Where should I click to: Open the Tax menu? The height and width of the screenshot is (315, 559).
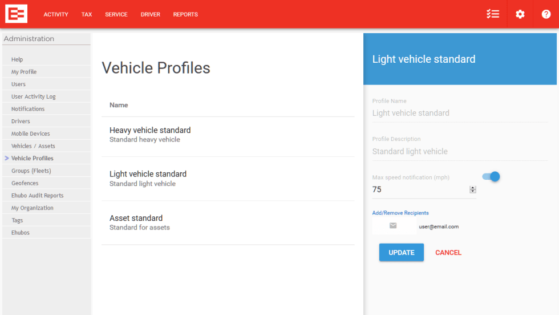[x=87, y=14]
